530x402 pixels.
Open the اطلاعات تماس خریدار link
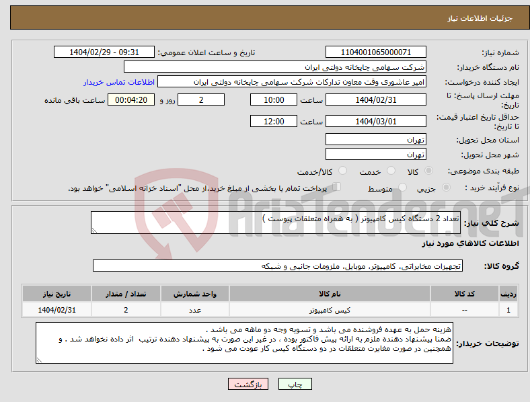(119, 82)
